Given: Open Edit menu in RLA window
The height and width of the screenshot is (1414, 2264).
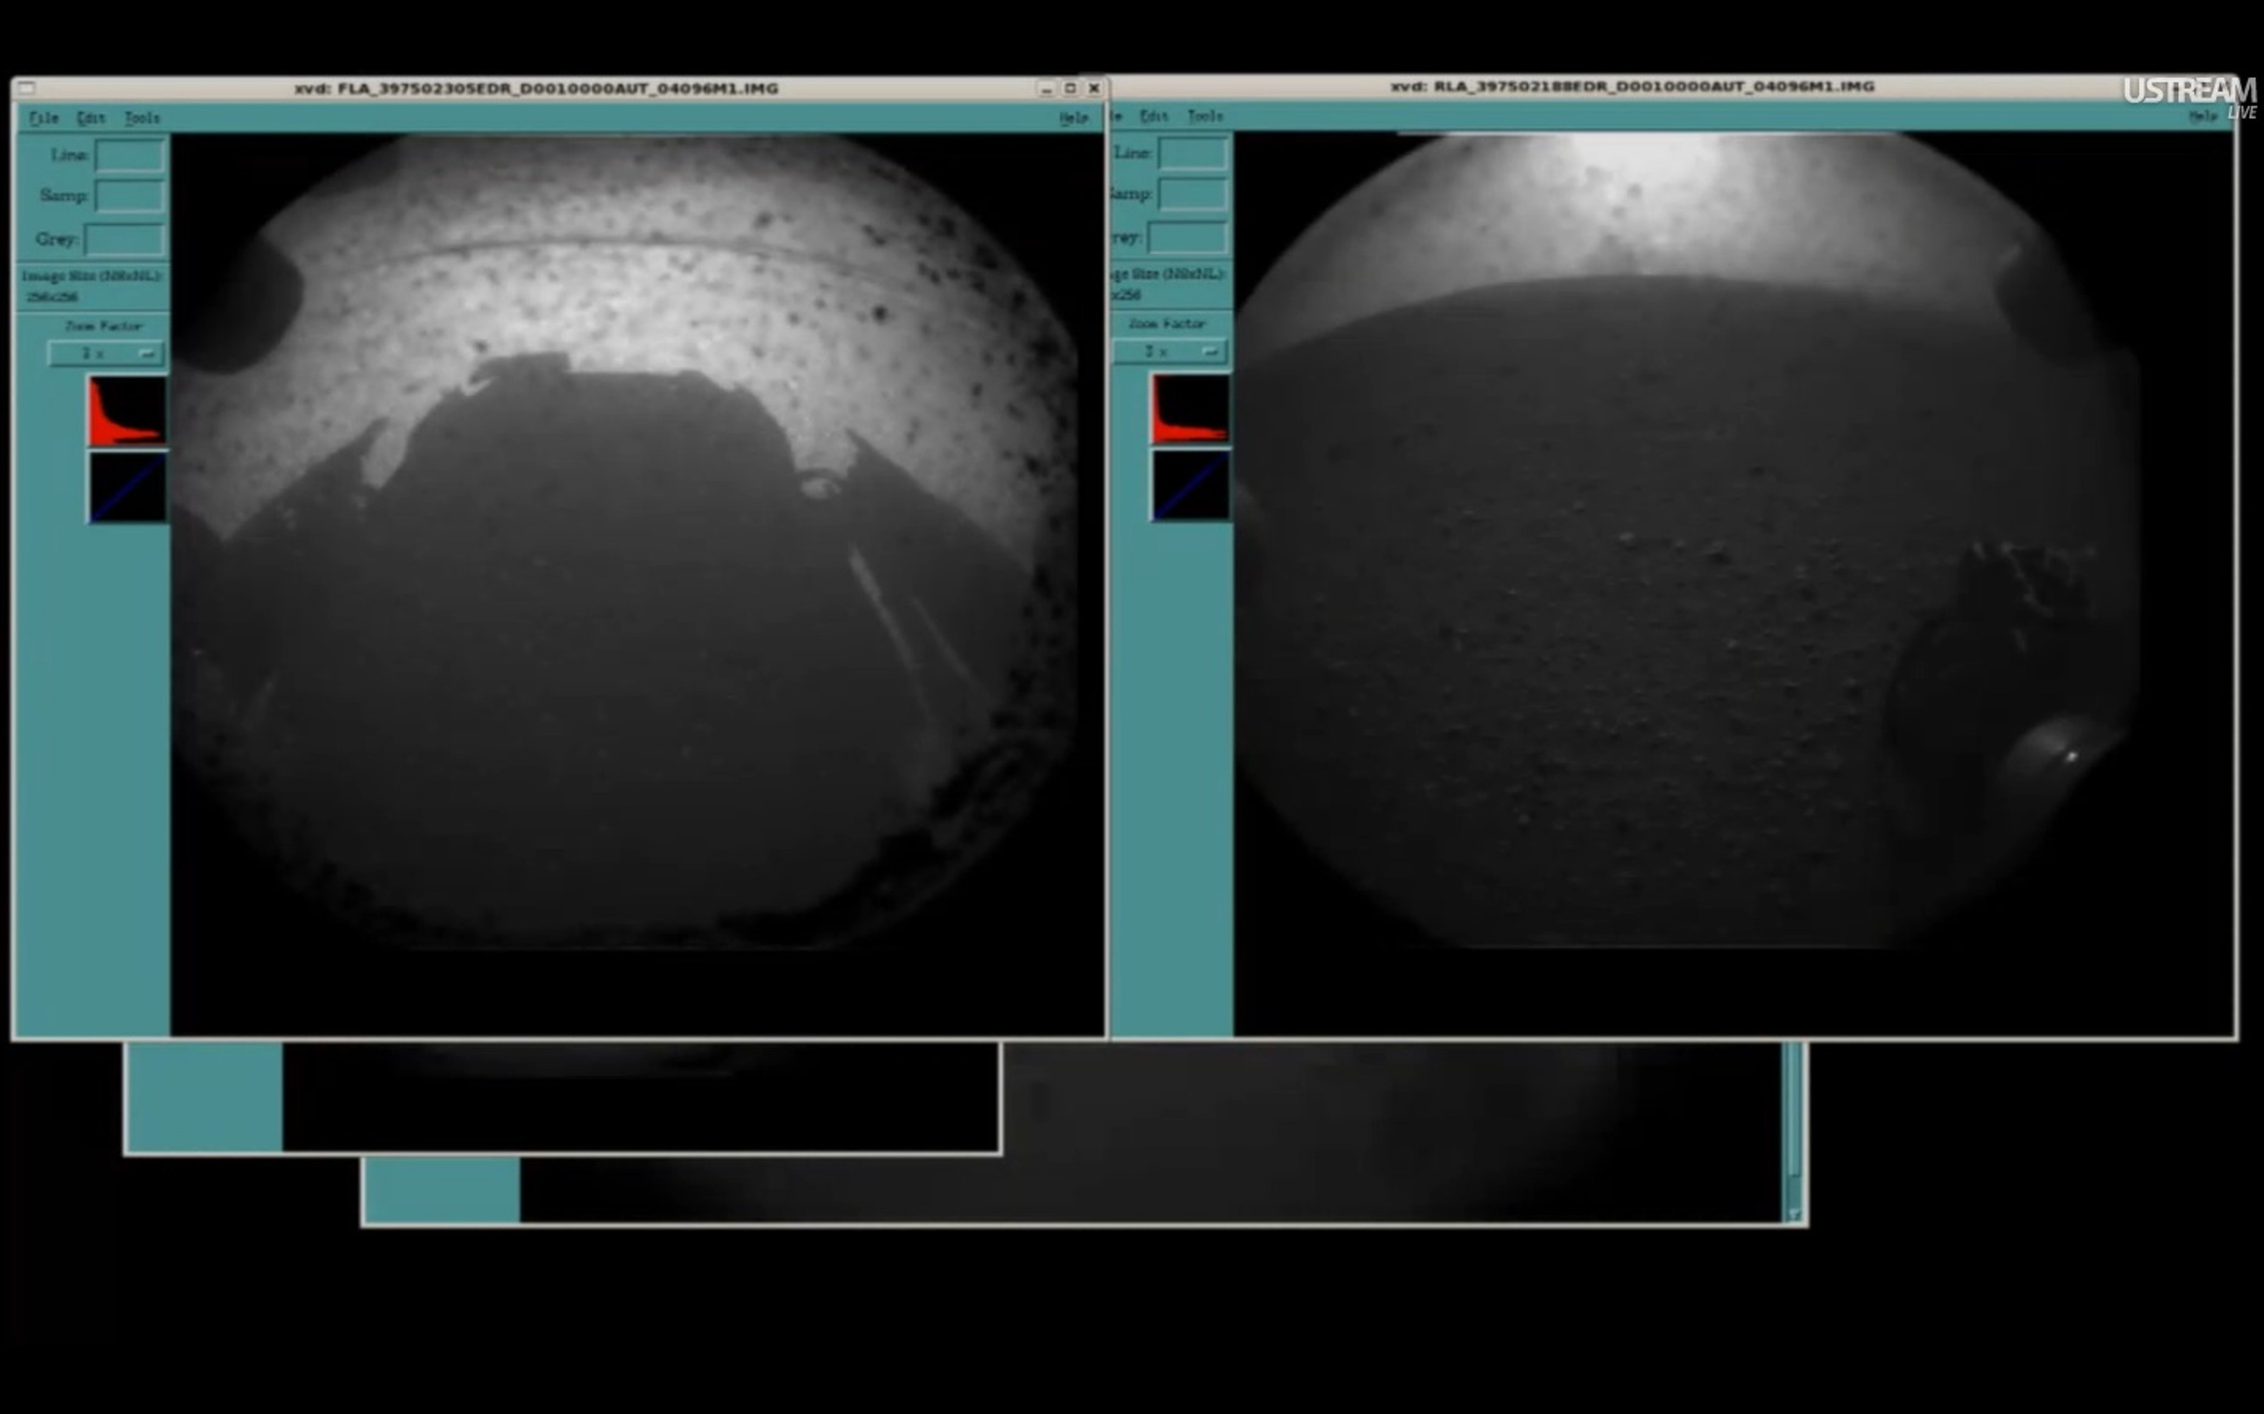Looking at the screenshot, I should coord(1154,116).
